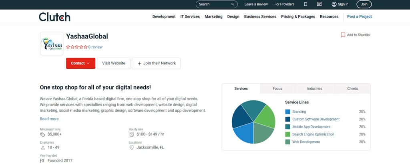Click the location pin icon

[131, 148]
